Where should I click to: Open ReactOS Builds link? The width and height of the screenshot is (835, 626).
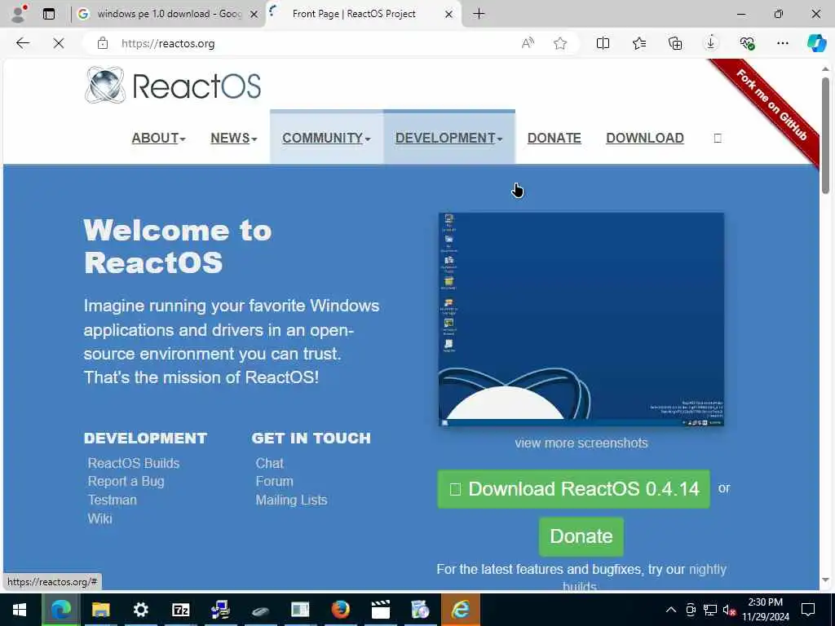[x=134, y=463]
